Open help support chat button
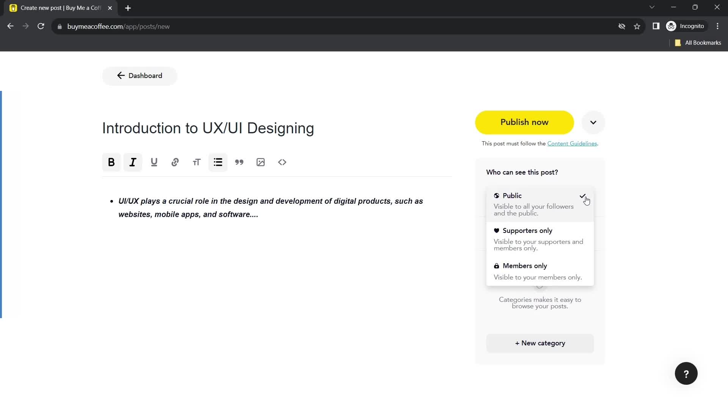The height and width of the screenshot is (409, 728). (686, 373)
